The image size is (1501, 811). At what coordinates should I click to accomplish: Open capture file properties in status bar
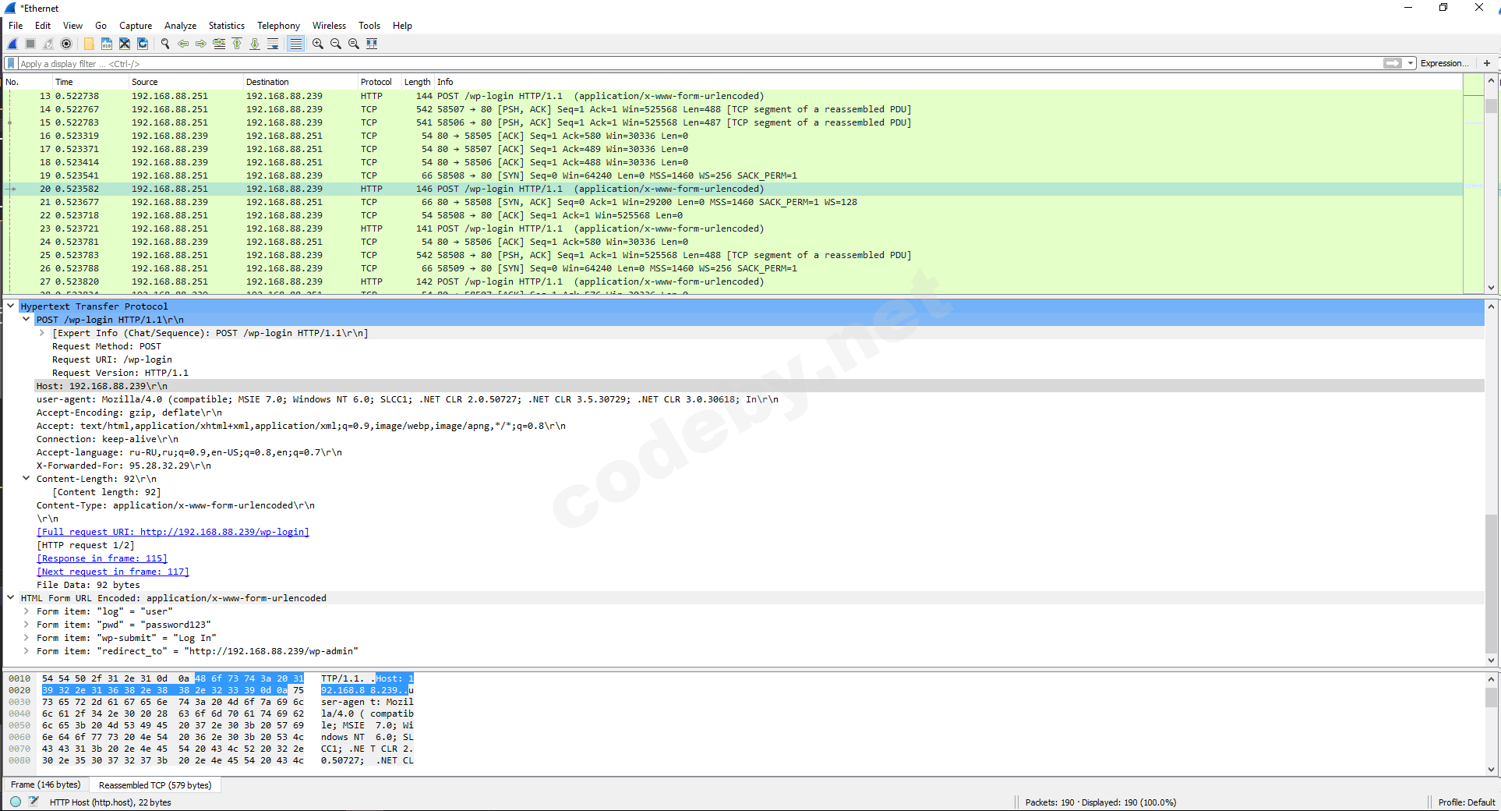click(x=34, y=802)
